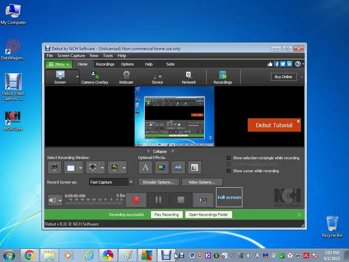Viewport: 349px width, 262px height.
Task: Choose Device as recording source
Action: coord(157,77)
